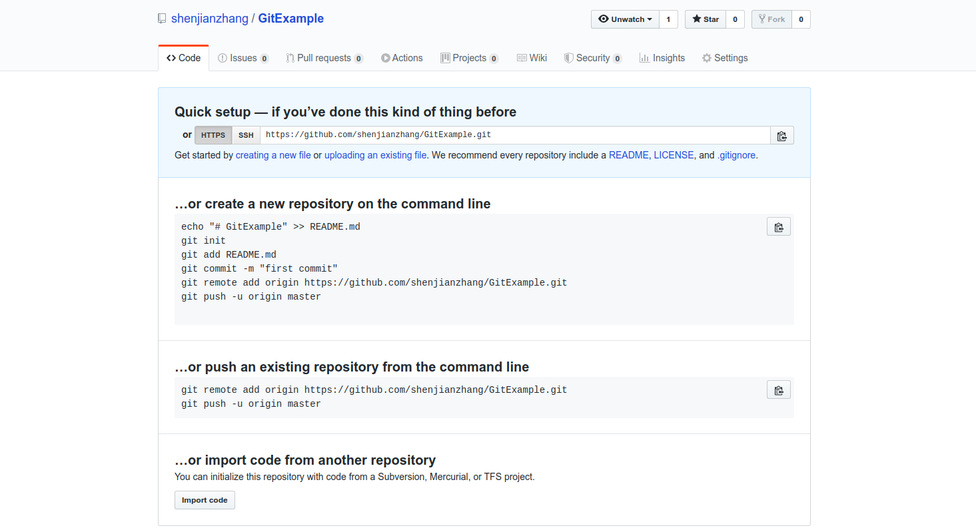This screenshot has width=976, height=532.
Task: Click the Fork button
Action: pos(771,19)
